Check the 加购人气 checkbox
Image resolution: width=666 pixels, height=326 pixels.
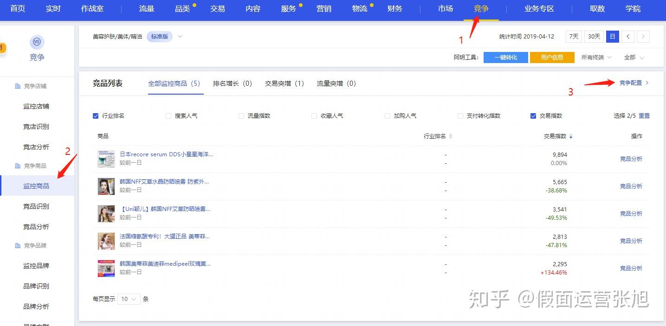(x=388, y=116)
